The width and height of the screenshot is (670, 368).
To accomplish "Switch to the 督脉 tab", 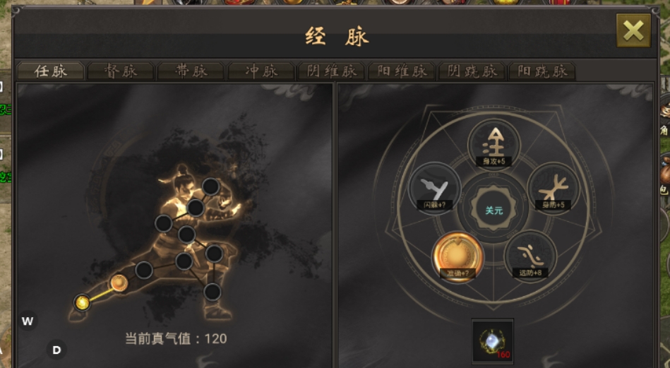I will point(121,71).
